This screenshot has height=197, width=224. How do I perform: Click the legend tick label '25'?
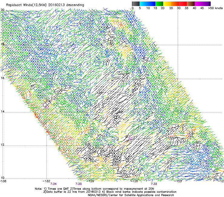click(171, 8)
